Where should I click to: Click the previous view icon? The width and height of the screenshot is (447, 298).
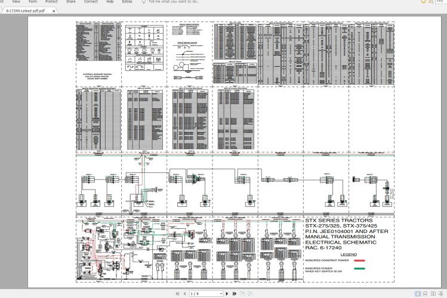(242, 293)
